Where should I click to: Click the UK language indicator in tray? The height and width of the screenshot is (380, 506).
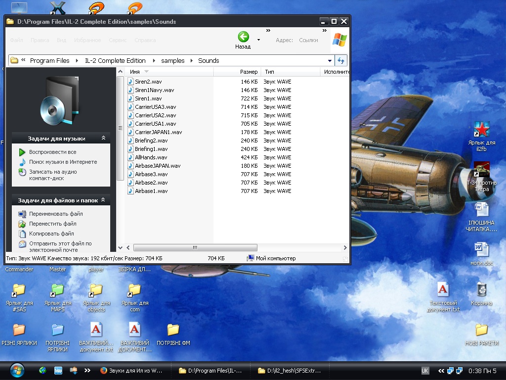tap(425, 370)
